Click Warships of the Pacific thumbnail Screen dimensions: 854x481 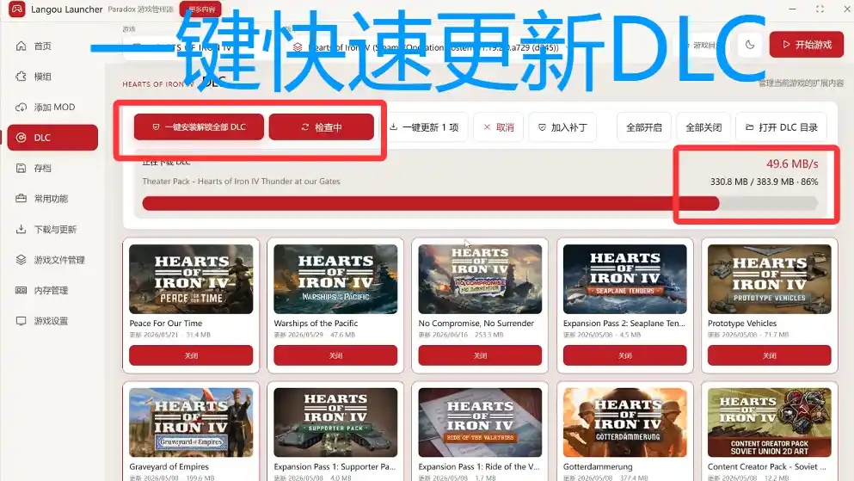335,279
